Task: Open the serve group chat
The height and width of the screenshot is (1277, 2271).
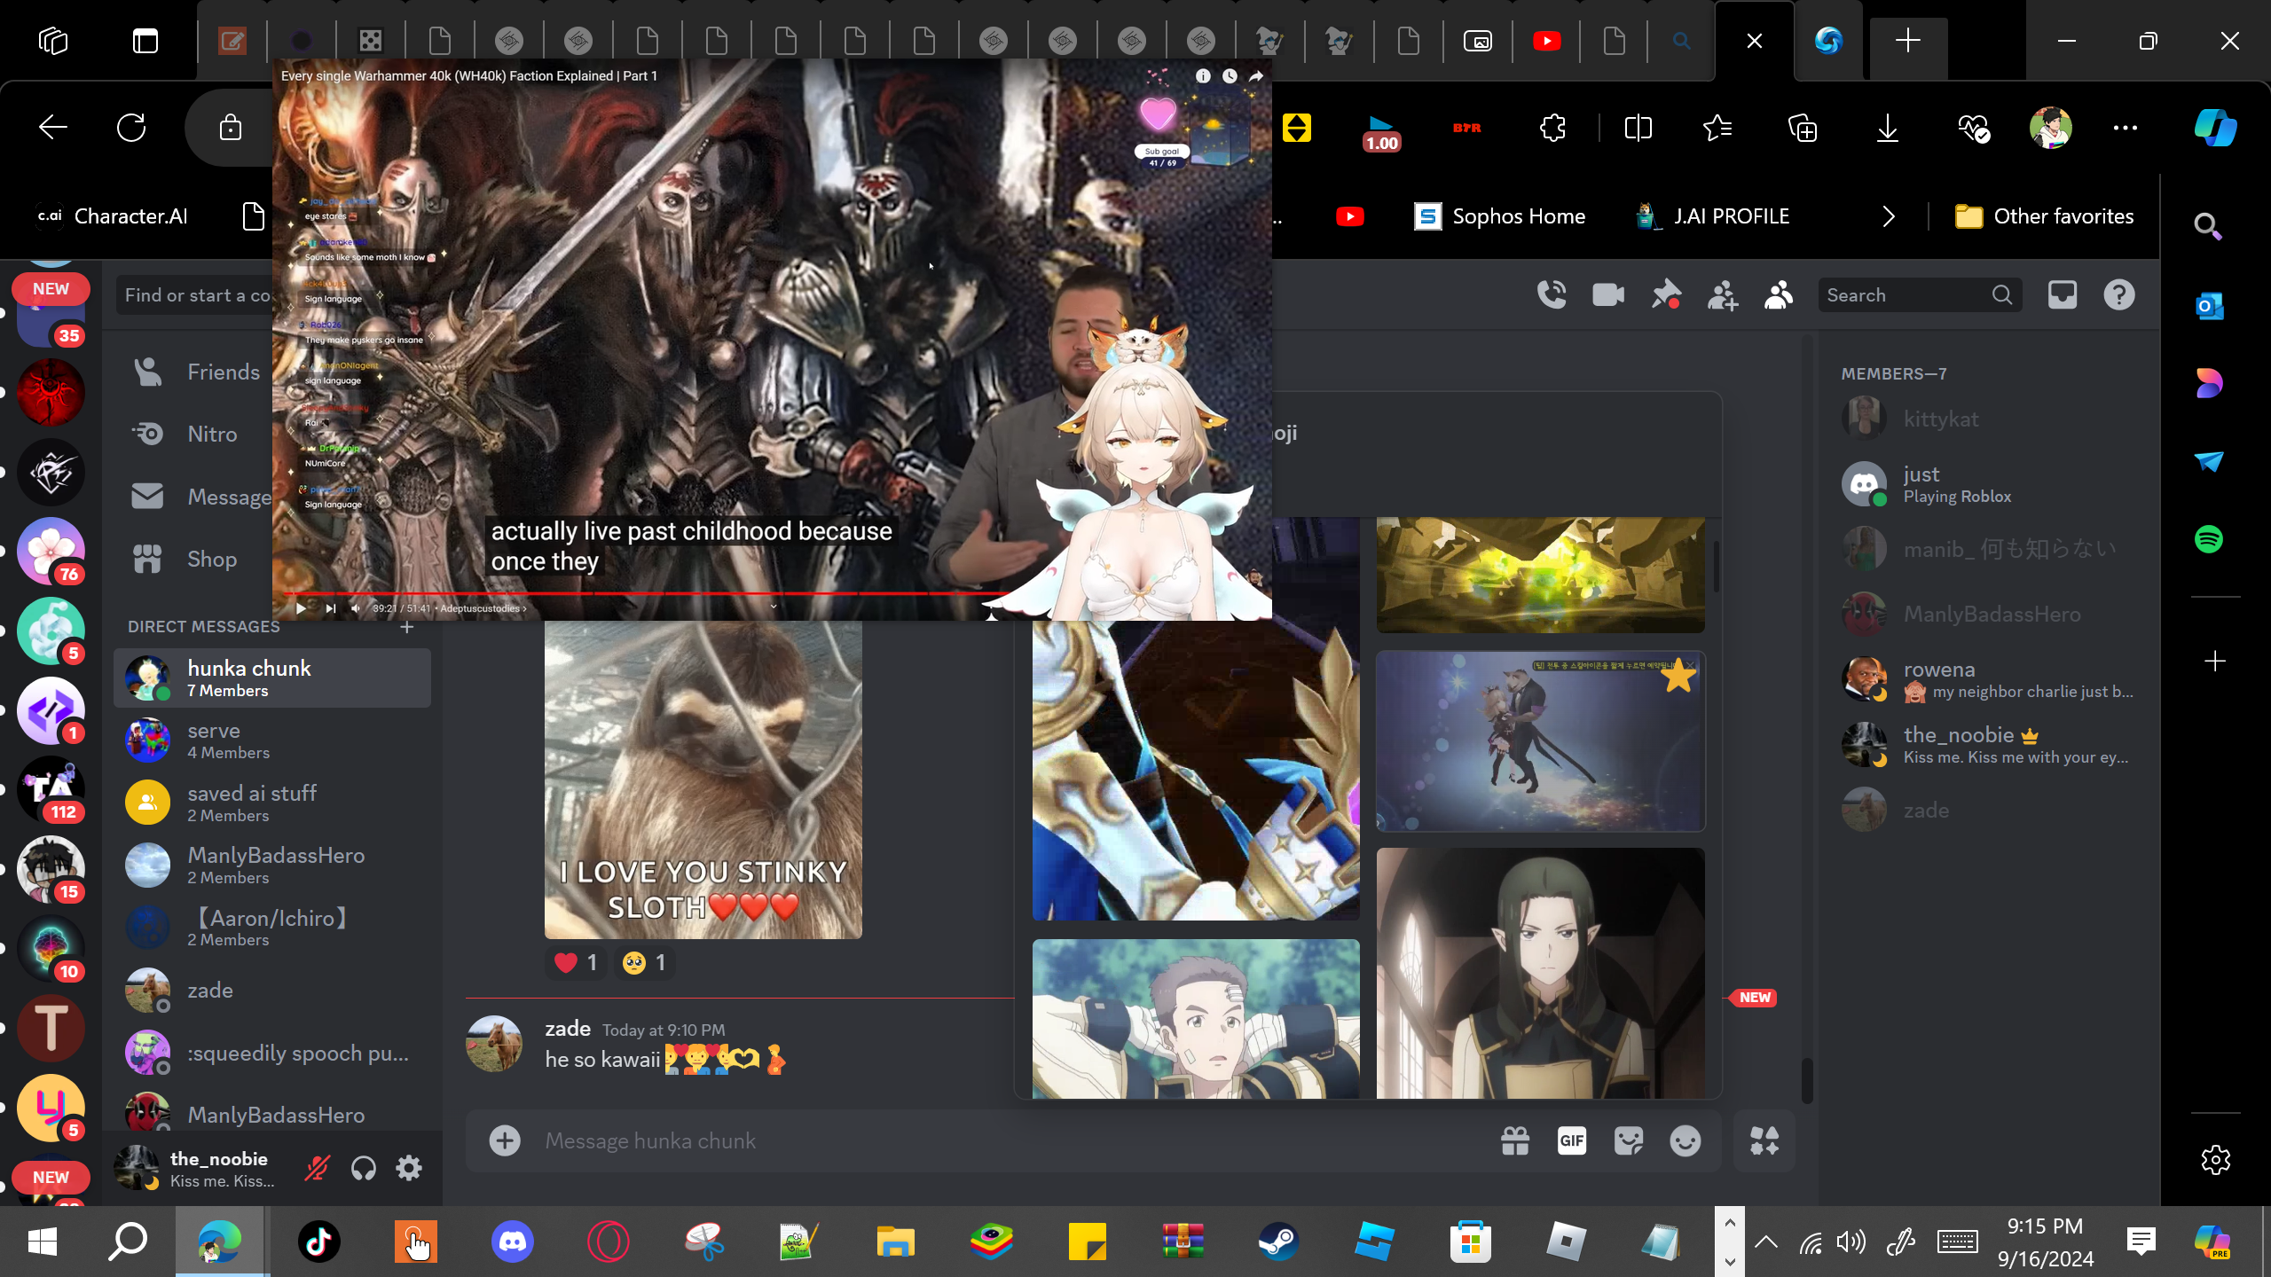Action: (x=272, y=740)
